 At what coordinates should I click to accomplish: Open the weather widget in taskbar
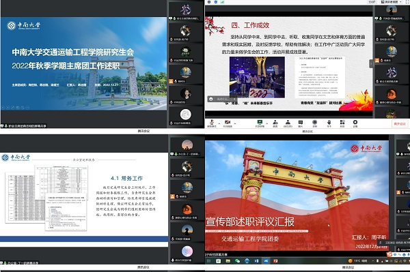(x=357, y=261)
